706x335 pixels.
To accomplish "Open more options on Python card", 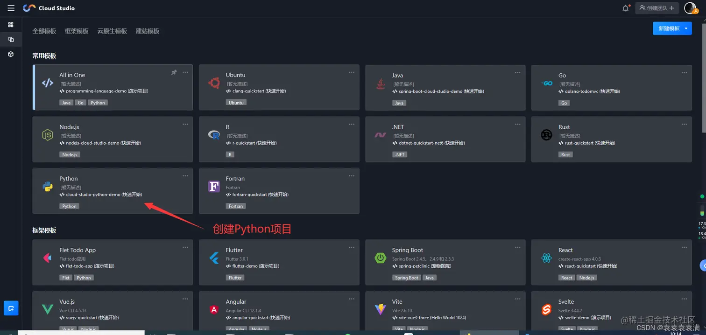I will click(185, 175).
